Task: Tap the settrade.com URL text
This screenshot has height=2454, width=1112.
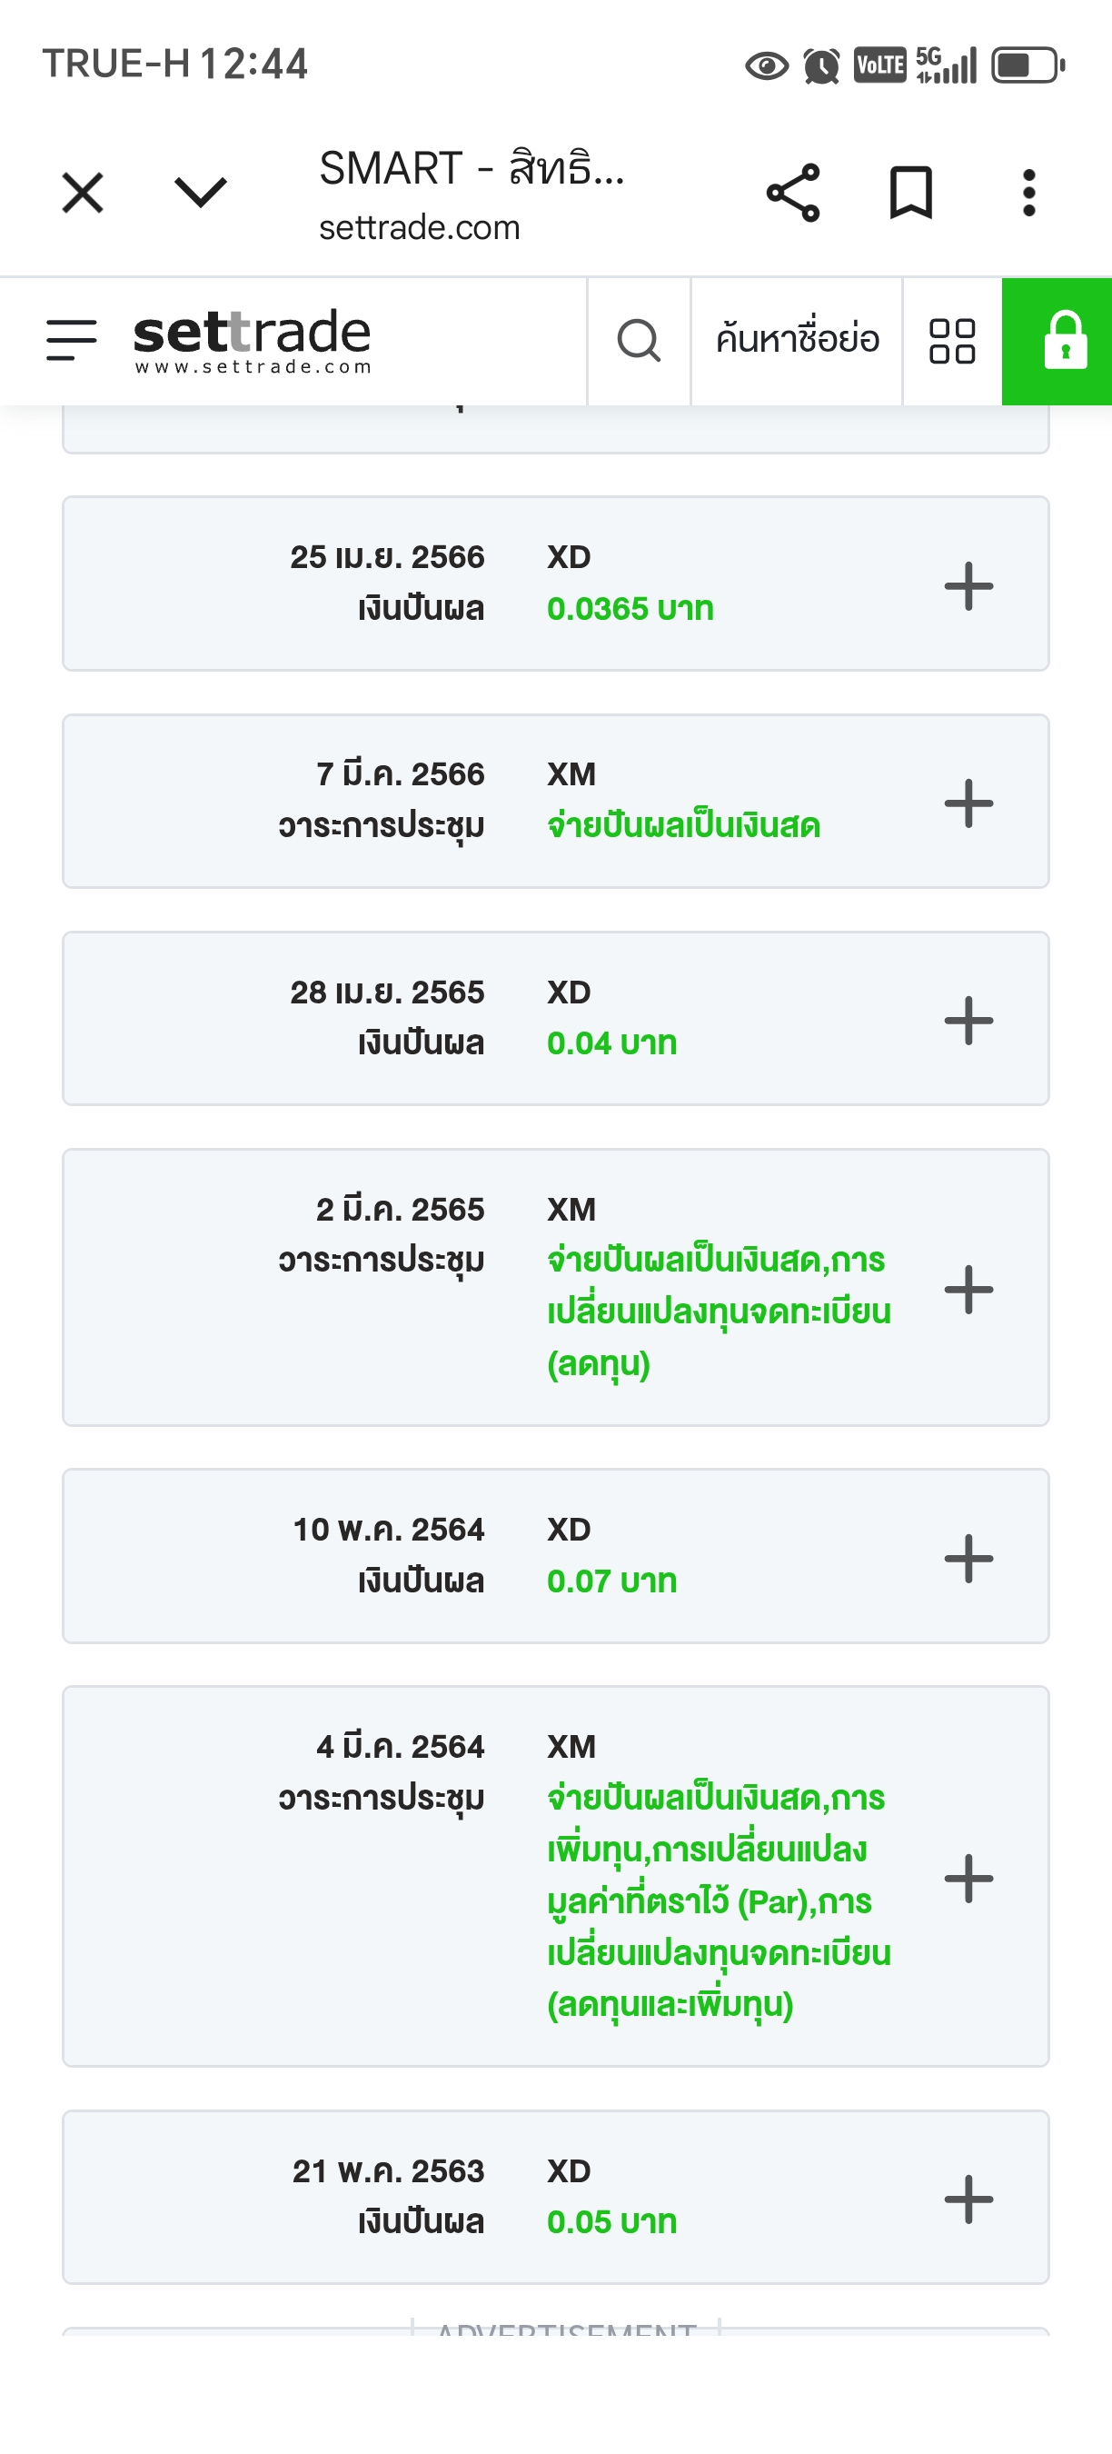Action: pos(419,228)
